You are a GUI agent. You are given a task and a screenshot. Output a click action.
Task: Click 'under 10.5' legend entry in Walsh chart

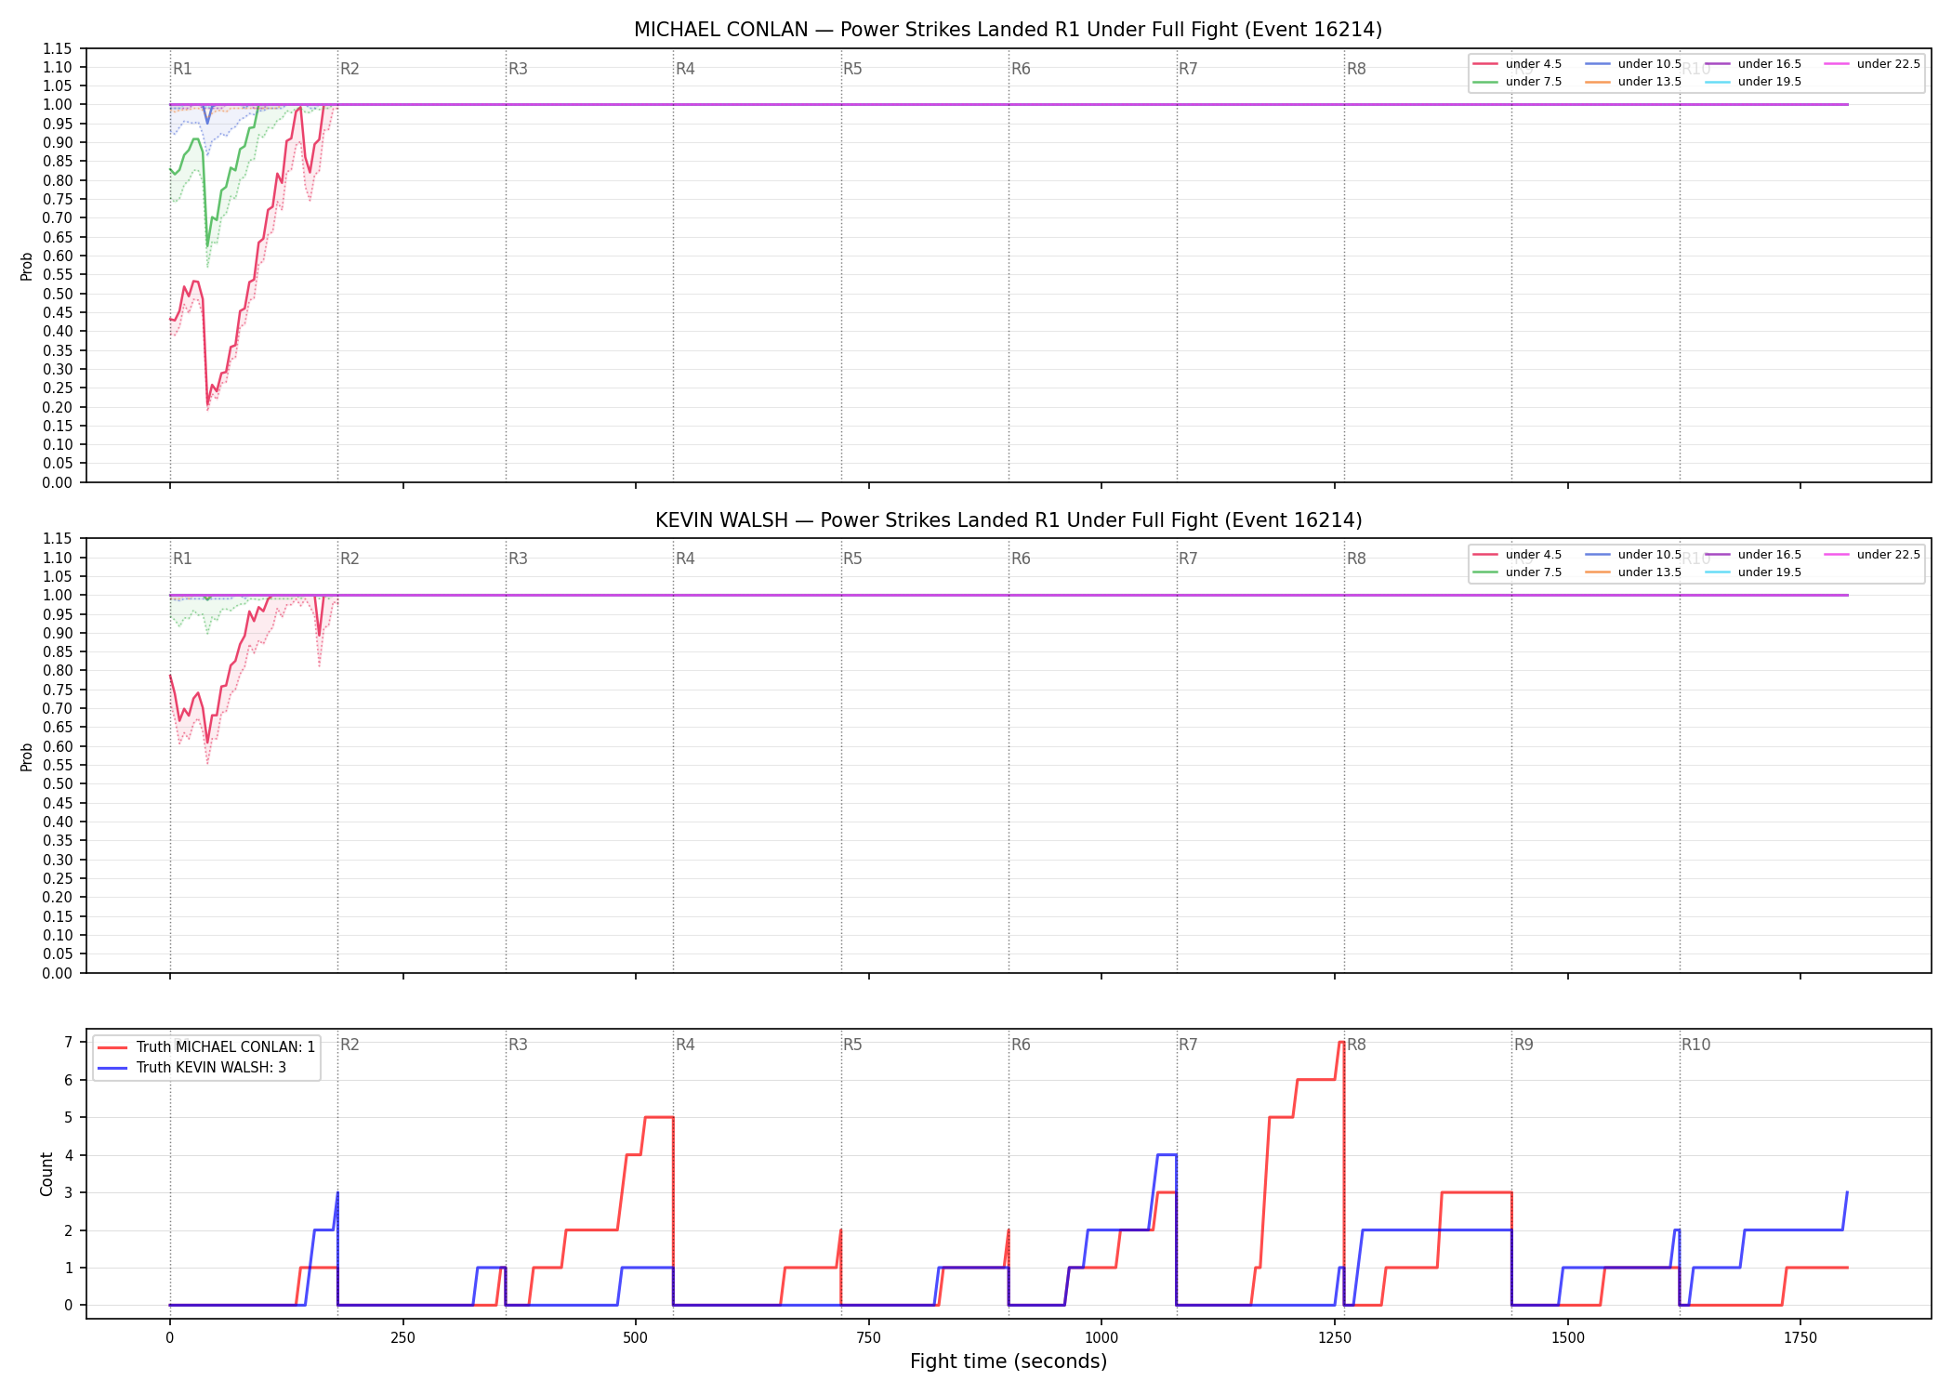[x=1633, y=555]
